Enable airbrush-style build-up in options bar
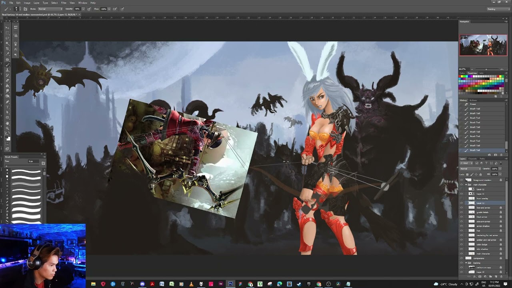The width and height of the screenshot is (512, 288). [x=115, y=9]
